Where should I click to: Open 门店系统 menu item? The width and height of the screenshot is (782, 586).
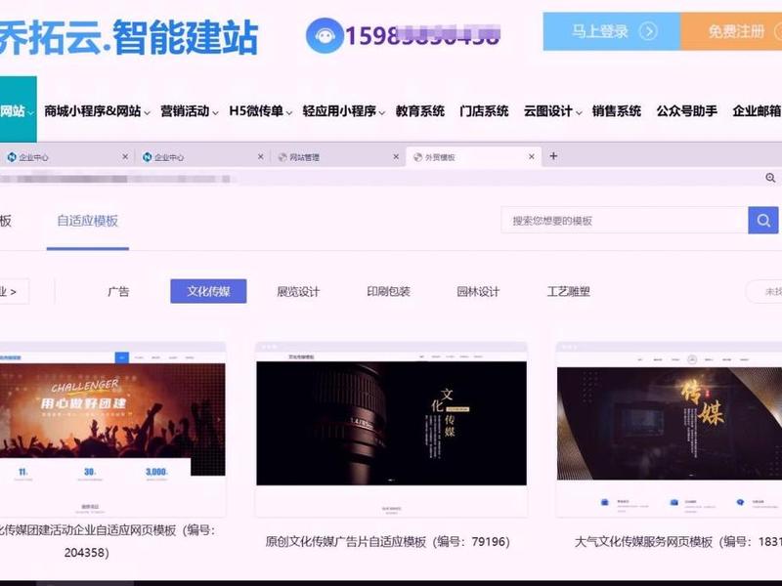point(484,111)
